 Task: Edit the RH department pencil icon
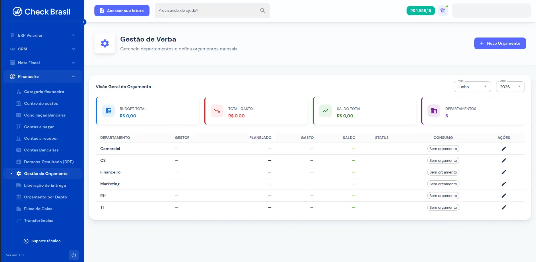point(504,196)
